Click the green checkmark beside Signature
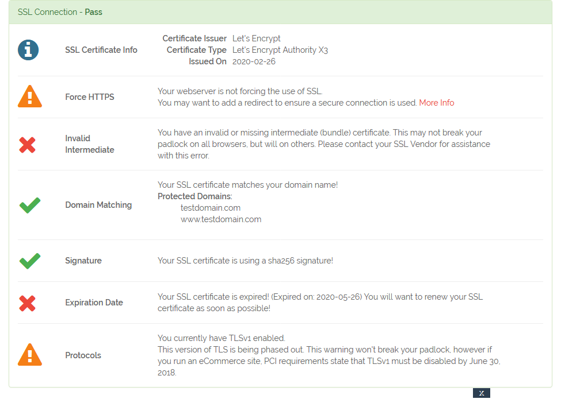The image size is (561, 399). [30, 261]
